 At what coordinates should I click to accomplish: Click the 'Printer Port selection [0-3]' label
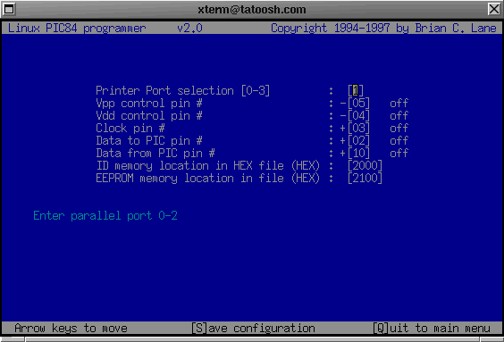click(182, 90)
